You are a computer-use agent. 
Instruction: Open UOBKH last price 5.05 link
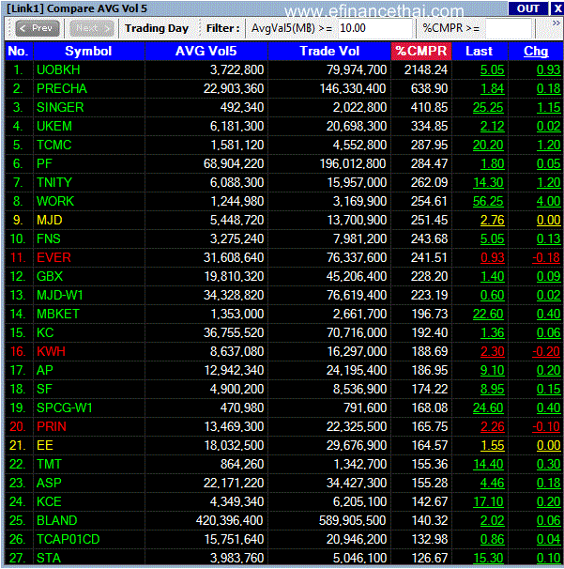coord(492,70)
